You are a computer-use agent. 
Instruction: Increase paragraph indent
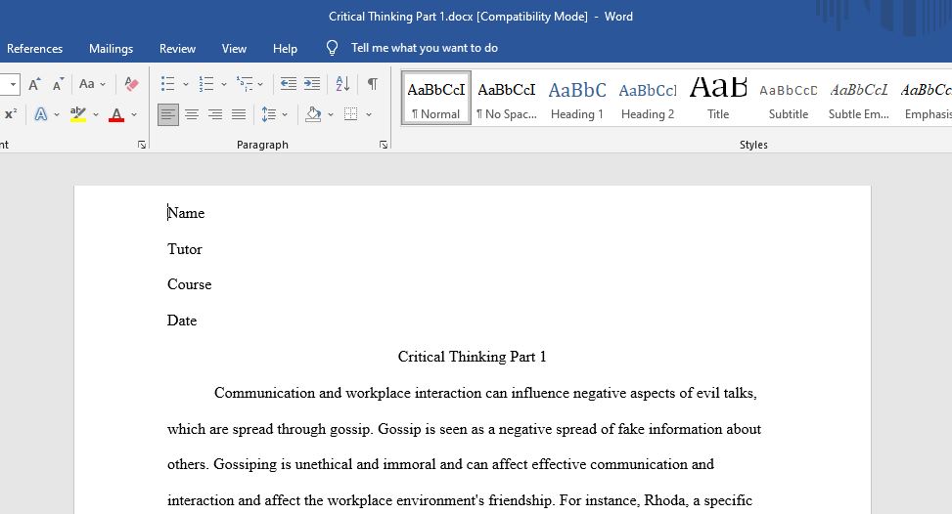pyautogui.click(x=312, y=84)
